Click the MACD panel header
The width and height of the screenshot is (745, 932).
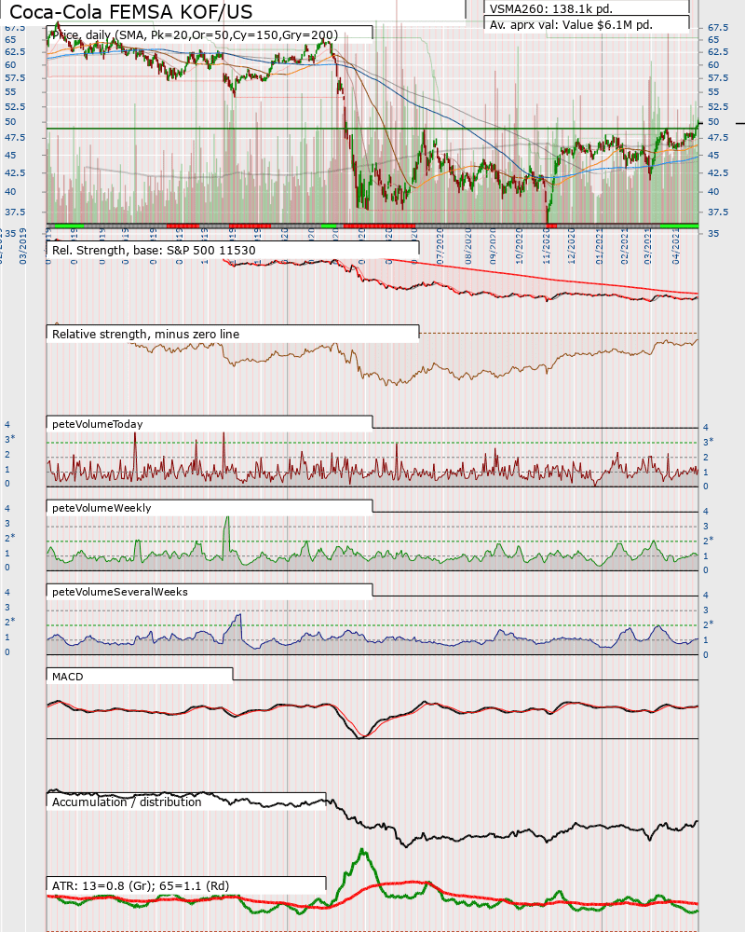[68, 677]
